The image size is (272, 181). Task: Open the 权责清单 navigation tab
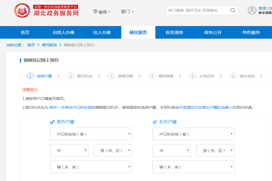click(175, 33)
